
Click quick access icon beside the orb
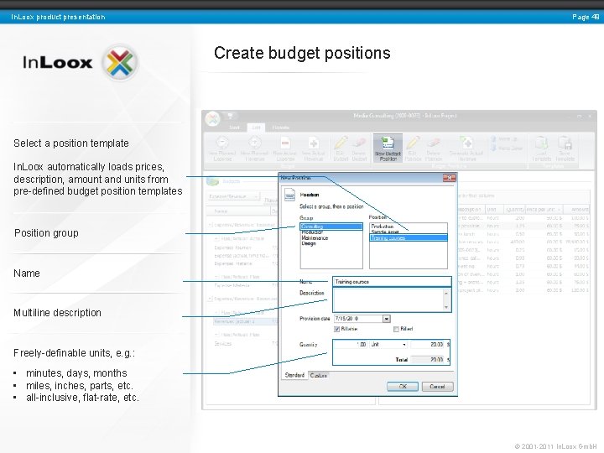click(x=231, y=116)
